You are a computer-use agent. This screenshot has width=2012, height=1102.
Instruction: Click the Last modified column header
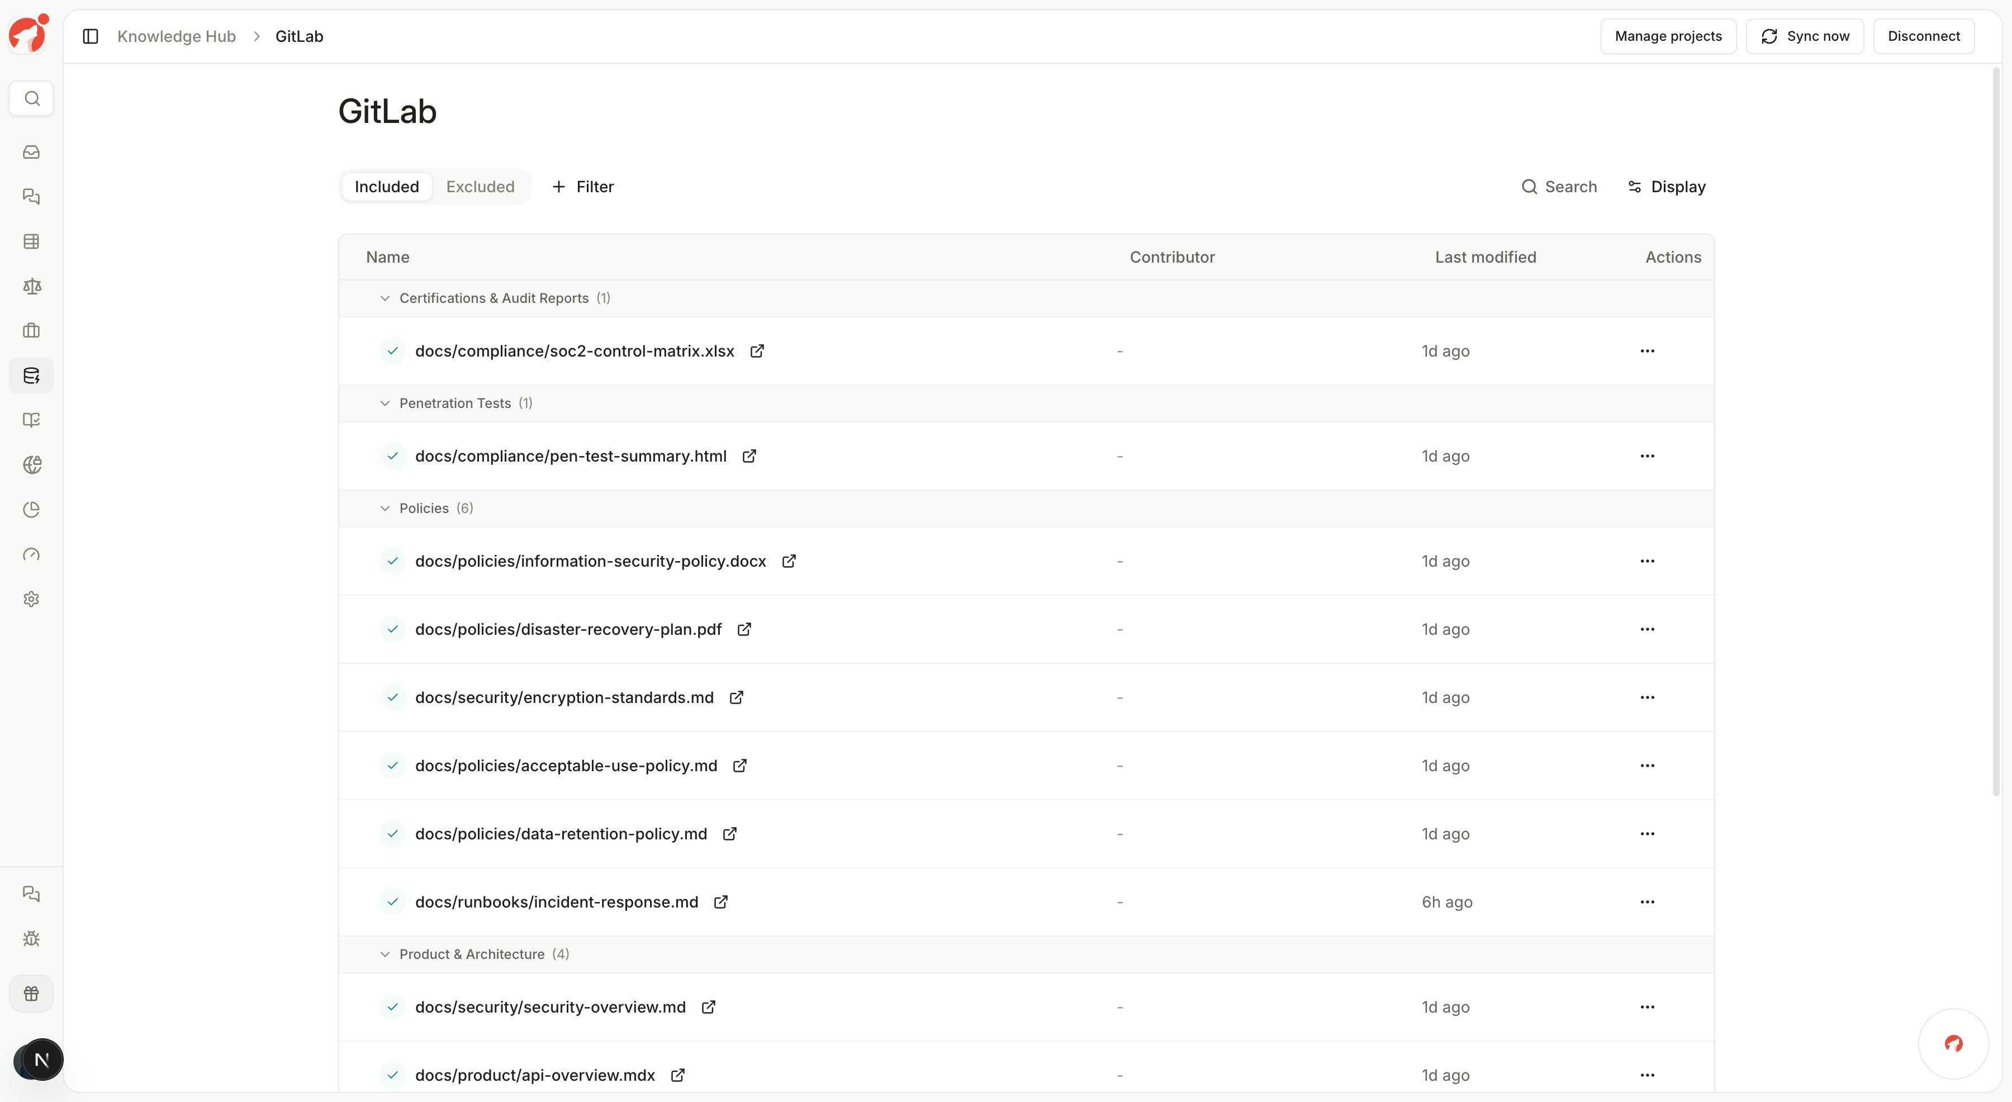click(x=1485, y=257)
